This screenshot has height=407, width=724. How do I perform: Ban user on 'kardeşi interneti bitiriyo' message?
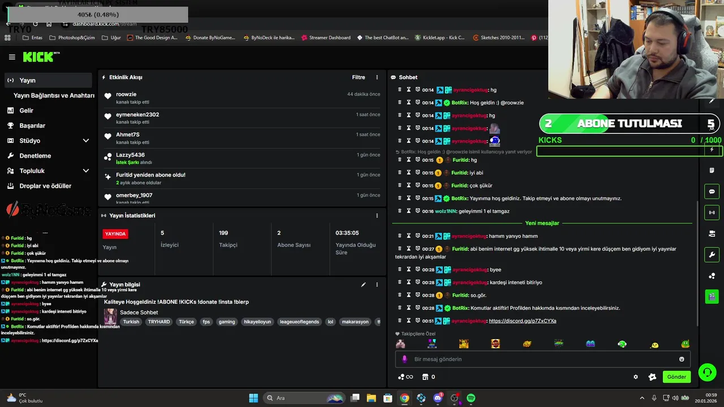pos(417,282)
